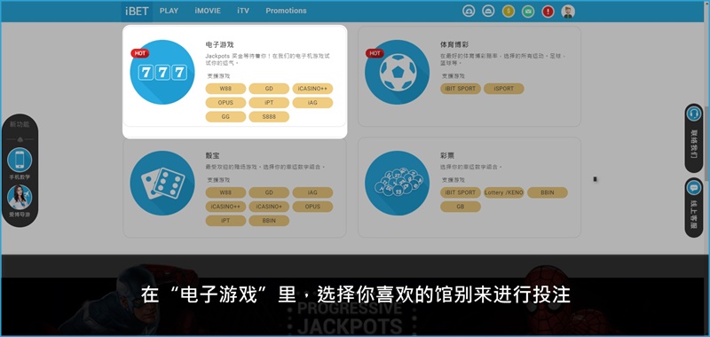Click the 电子游戏 card title

(219, 44)
